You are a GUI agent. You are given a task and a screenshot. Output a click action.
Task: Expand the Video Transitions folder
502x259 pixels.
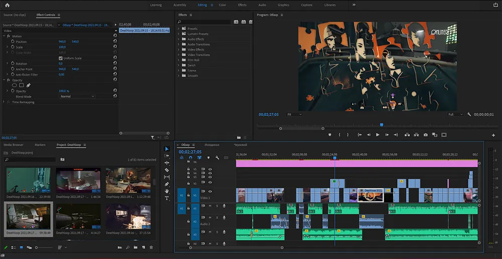click(x=178, y=55)
